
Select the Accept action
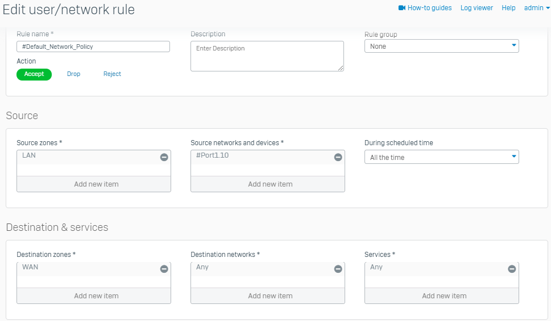(34, 74)
